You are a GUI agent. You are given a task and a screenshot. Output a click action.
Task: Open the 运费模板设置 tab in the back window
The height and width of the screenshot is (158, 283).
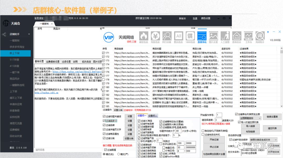53,62
